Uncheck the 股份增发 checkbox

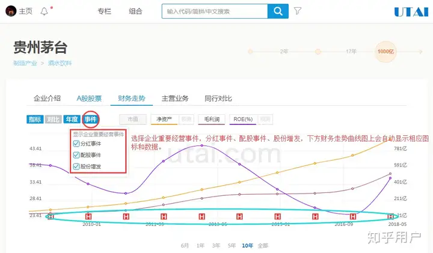[x=76, y=166]
